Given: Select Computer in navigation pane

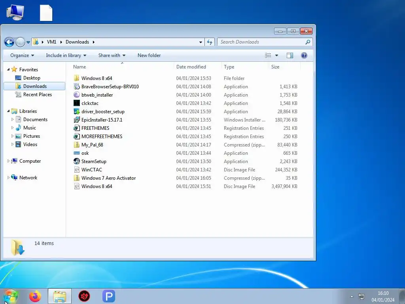Looking at the screenshot, I should pyautogui.click(x=30, y=161).
